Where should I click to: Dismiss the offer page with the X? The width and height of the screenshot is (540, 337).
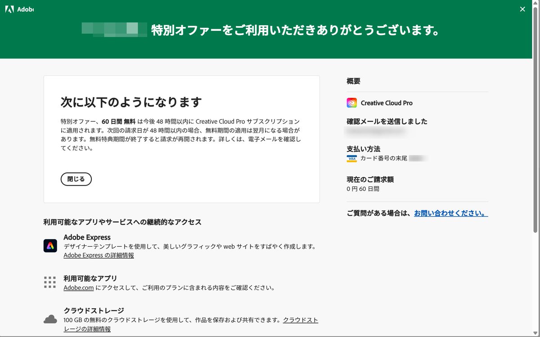[x=522, y=9]
